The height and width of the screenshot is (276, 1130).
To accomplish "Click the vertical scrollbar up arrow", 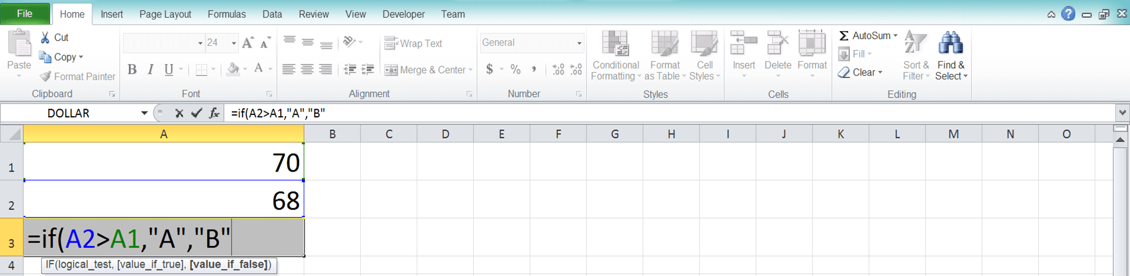I will pos(1120,140).
